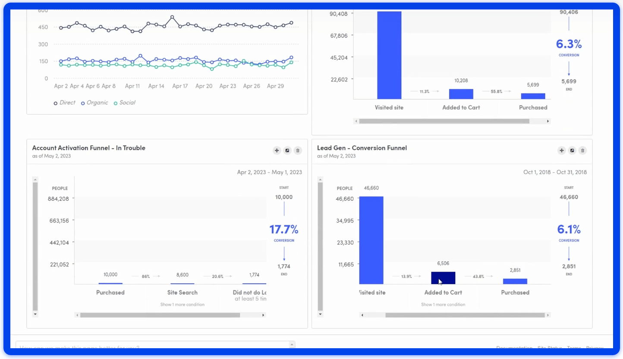Open Lead Gen Conversion Funnel via expand icon
Image resolution: width=623 pixels, height=359 pixels.
point(572,150)
